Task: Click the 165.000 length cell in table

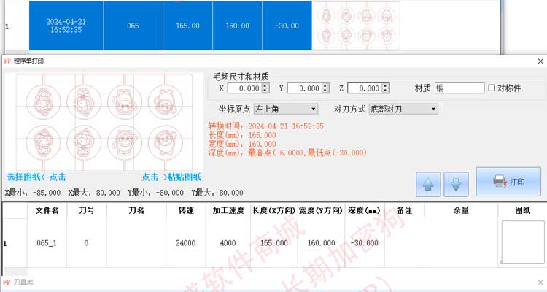Action: click(x=273, y=243)
